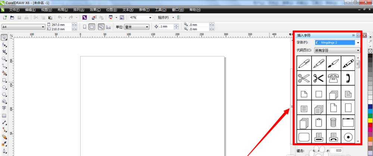Open the Application launcher icon
This screenshot has height=156, width=373.
coord(111,17)
